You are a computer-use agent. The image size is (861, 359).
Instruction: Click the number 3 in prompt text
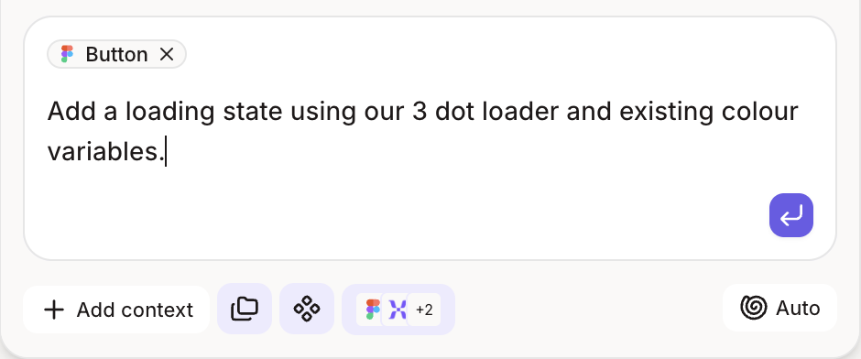click(420, 111)
